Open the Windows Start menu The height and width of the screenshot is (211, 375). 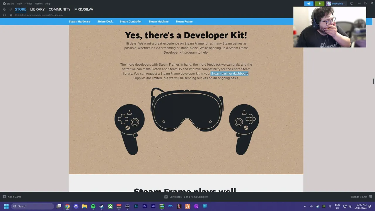[x=6, y=206]
